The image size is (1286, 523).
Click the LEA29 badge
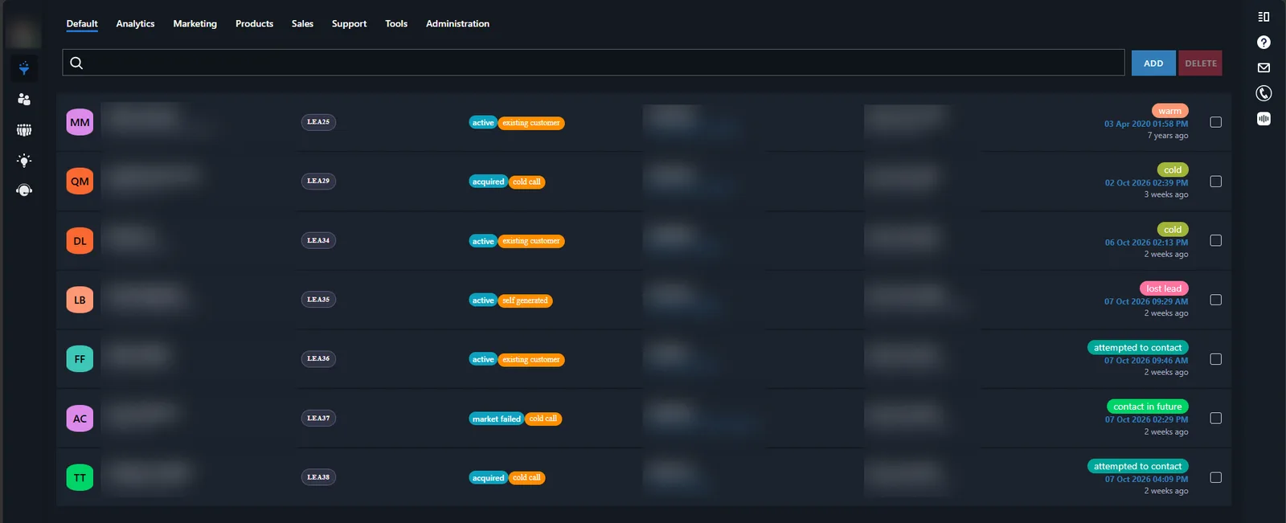(x=318, y=181)
